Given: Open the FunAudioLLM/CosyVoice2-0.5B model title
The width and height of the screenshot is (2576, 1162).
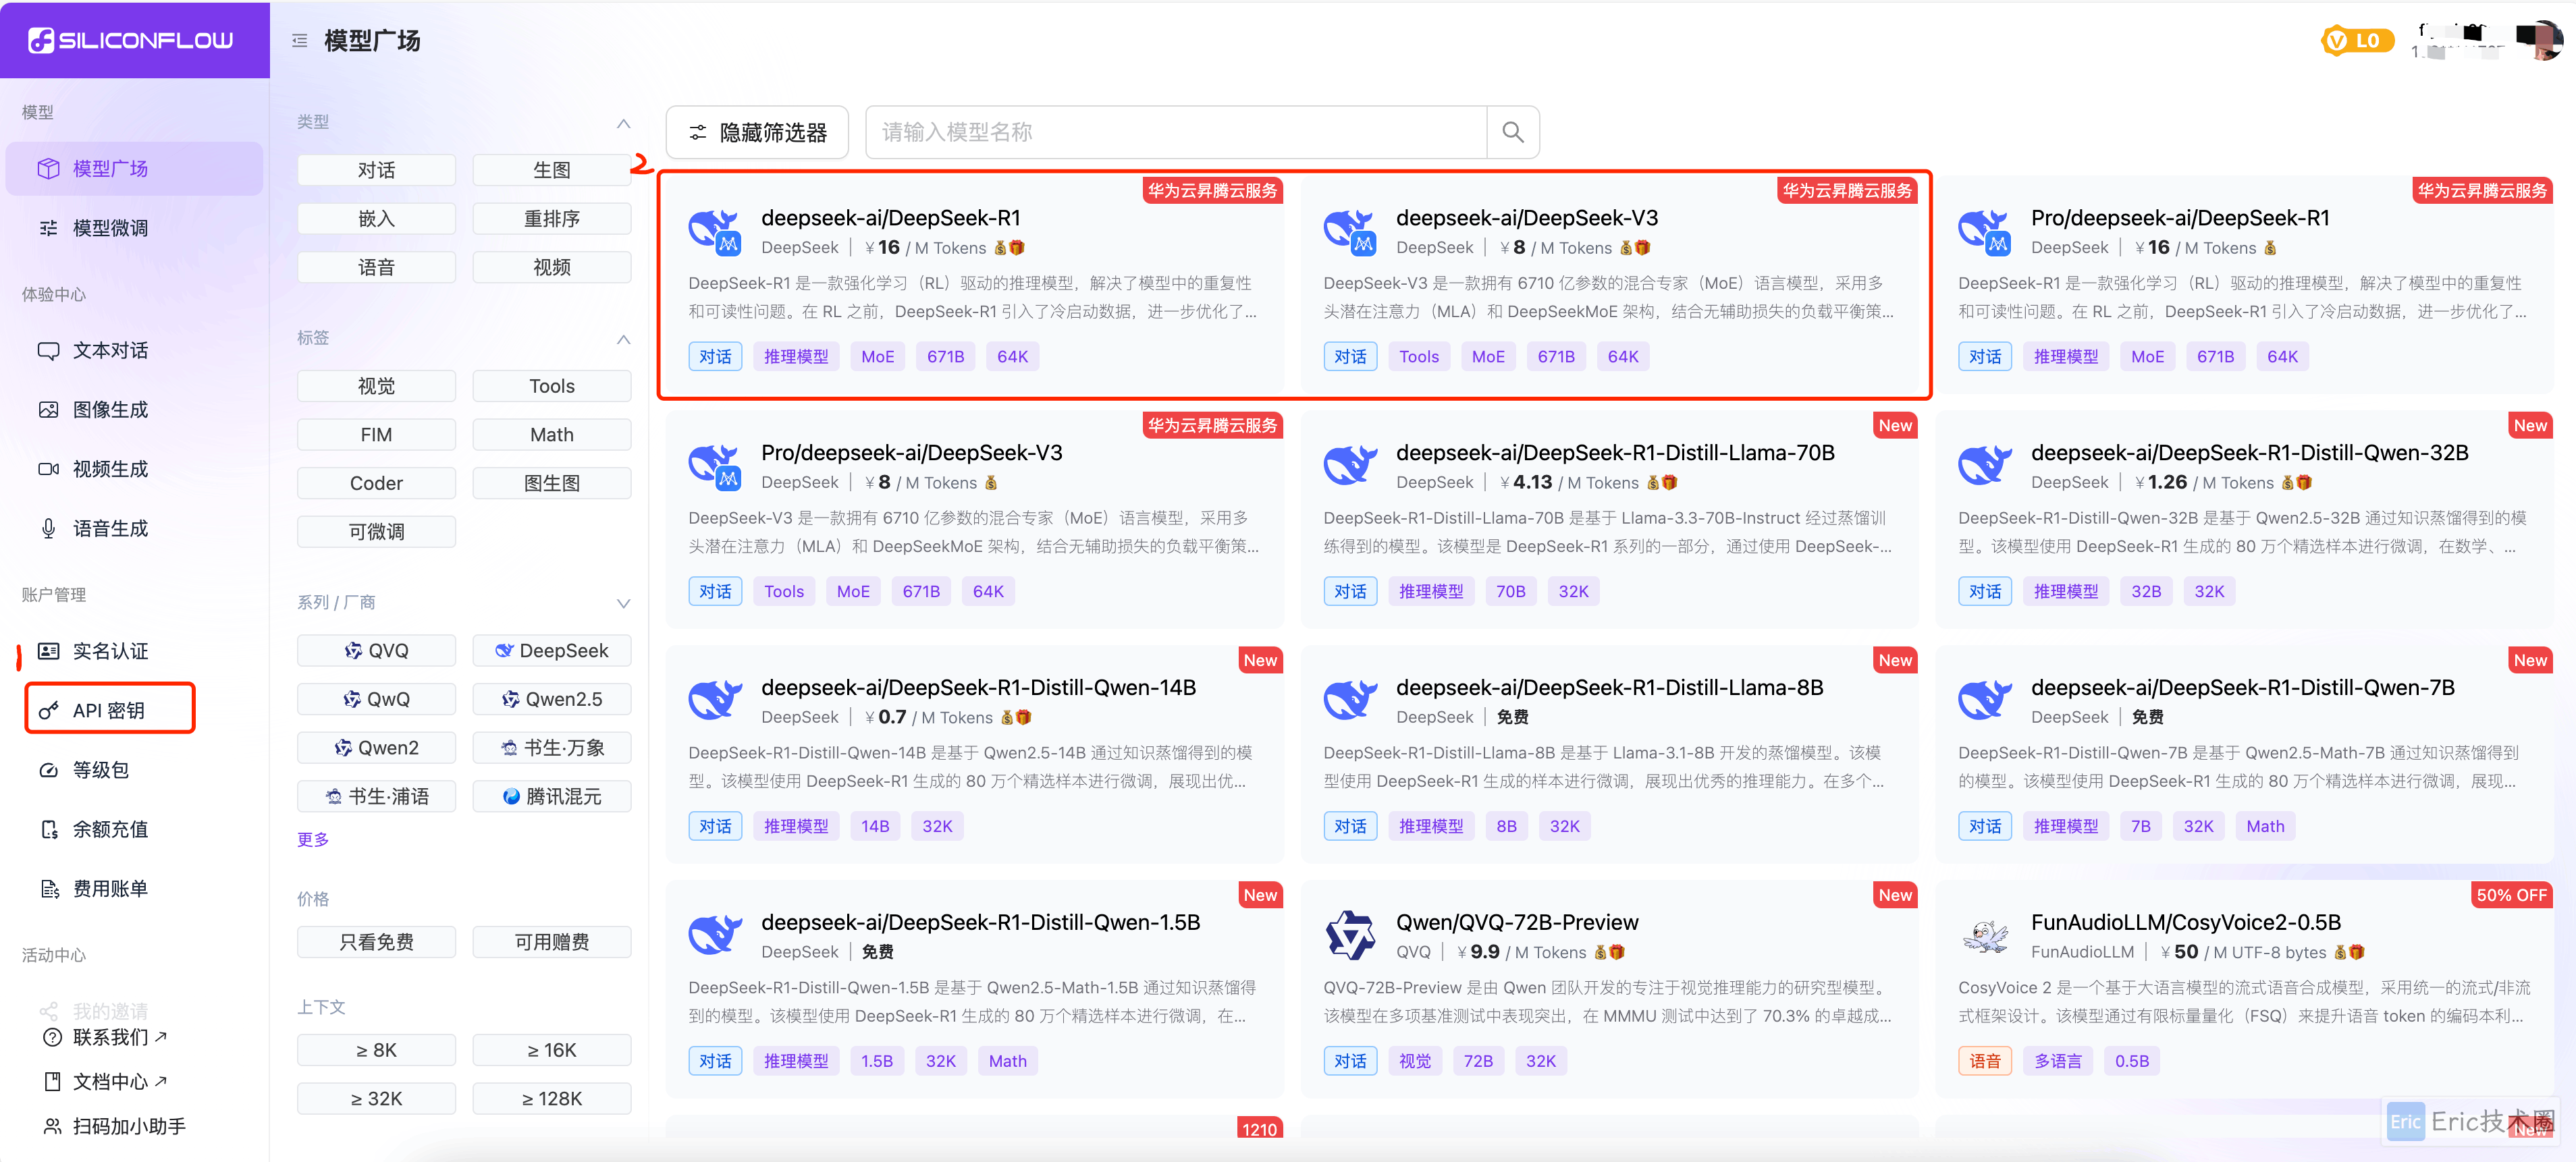Looking at the screenshot, I should coord(2186,922).
